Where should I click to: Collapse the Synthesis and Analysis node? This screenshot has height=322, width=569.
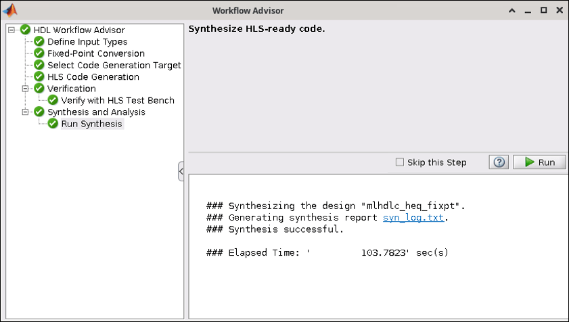click(26, 112)
